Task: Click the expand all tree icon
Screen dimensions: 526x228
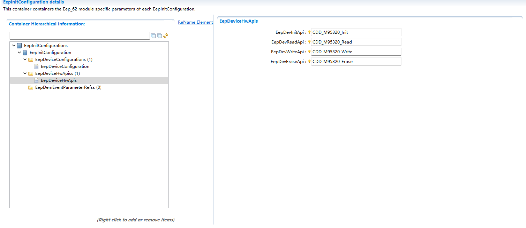Action: (160, 36)
